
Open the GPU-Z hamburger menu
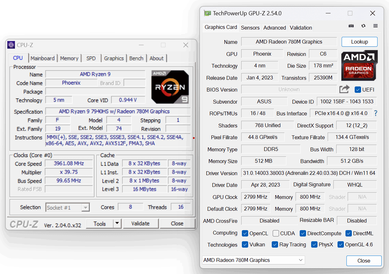click(x=375, y=26)
